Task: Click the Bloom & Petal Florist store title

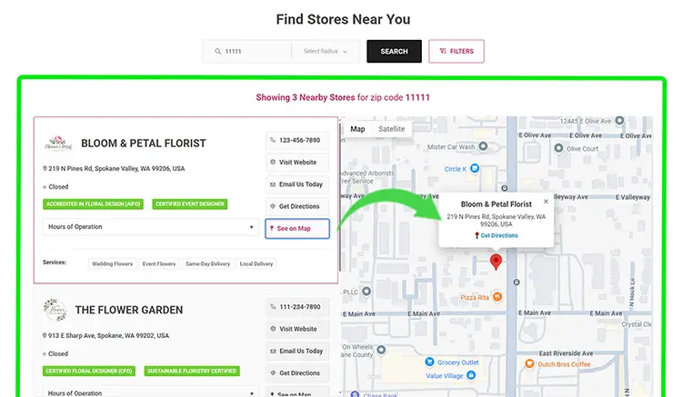Action: click(144, 144)
